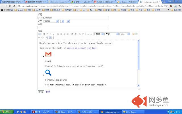Open the third category dropdown
182x114 pixels.
coord(68,21)
